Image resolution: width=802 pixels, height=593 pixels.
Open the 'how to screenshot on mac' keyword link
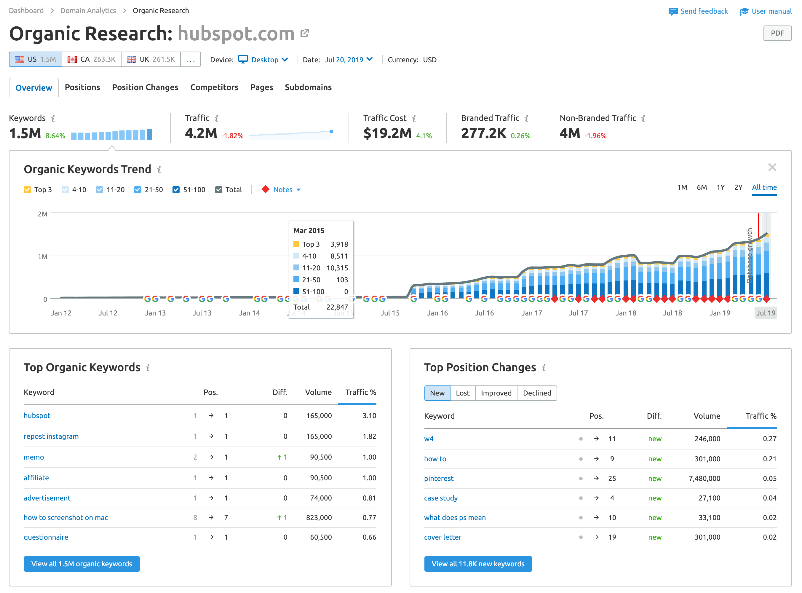click(x=66, y=517)
